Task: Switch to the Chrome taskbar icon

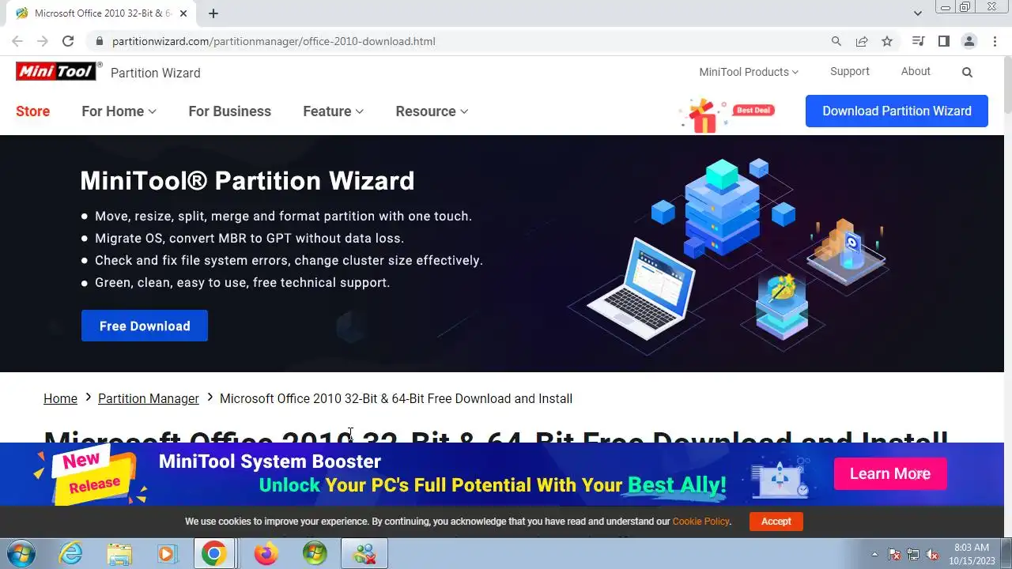Action: tap(213, 554)
